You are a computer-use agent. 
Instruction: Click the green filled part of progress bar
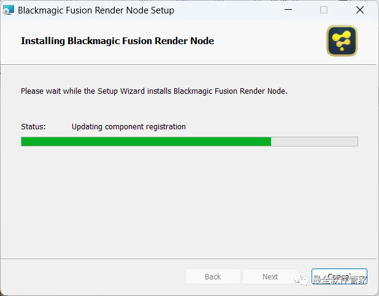coord(146,142)
